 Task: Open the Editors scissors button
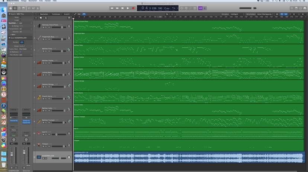[x=38, y=8]
